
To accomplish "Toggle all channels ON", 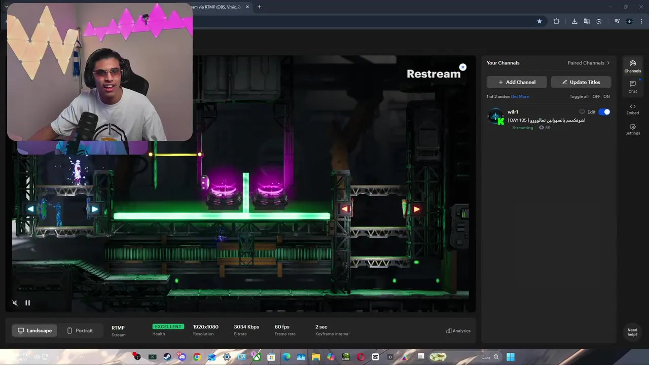I will click(x=606, y=96).
